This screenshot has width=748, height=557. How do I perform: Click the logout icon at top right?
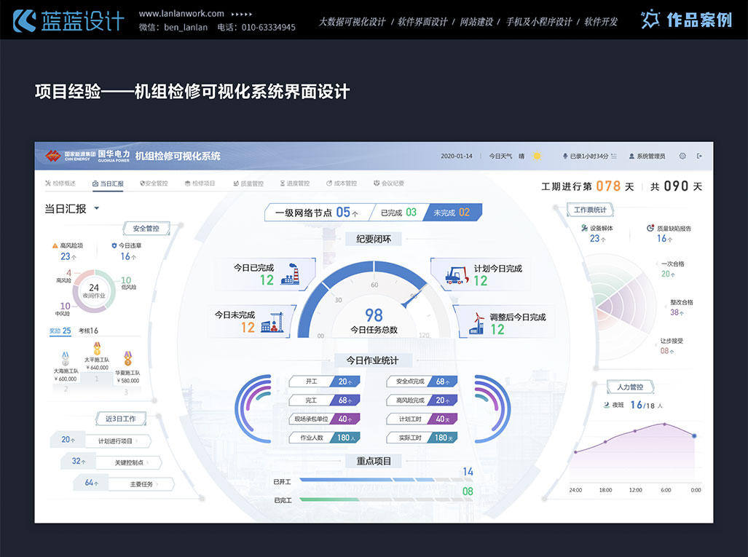pos(700,156)
